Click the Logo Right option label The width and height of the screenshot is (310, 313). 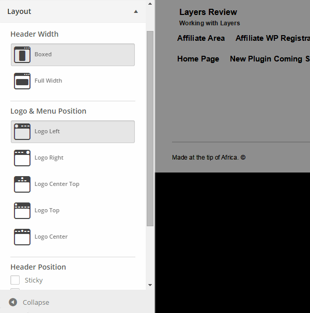[49, 158]
